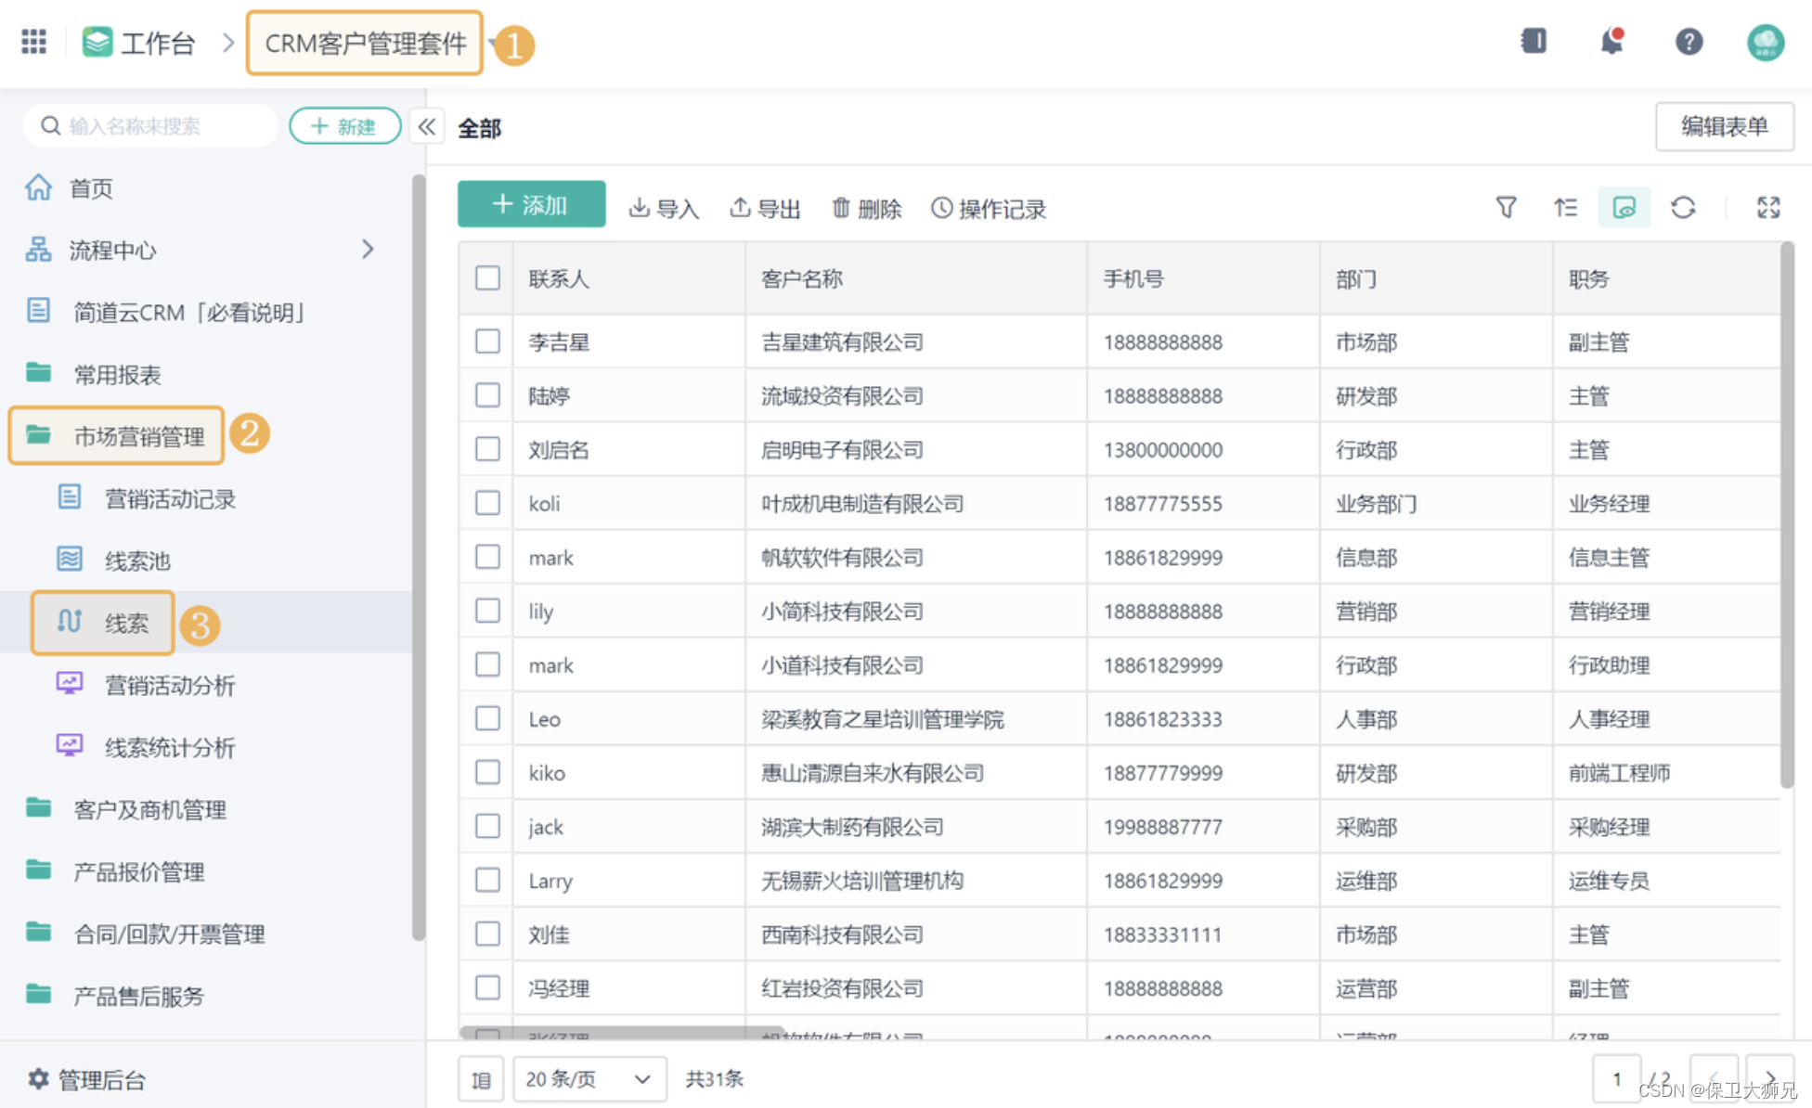
Task: Click the notification bell icon
Action: click(x=1611, y=42)
